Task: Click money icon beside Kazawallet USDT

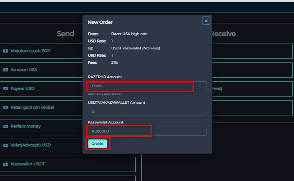Action: [x=5, y=164]
